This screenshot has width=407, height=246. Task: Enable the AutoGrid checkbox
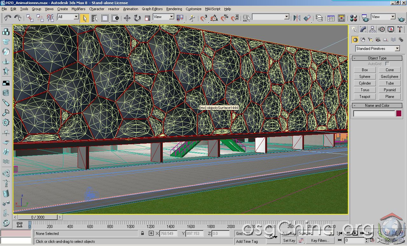[x=387, y=64]
